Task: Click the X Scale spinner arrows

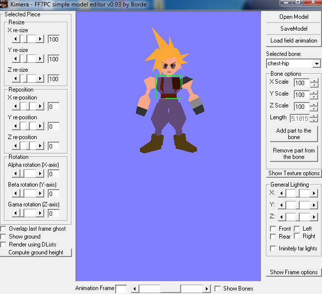Action: (314, 83)
